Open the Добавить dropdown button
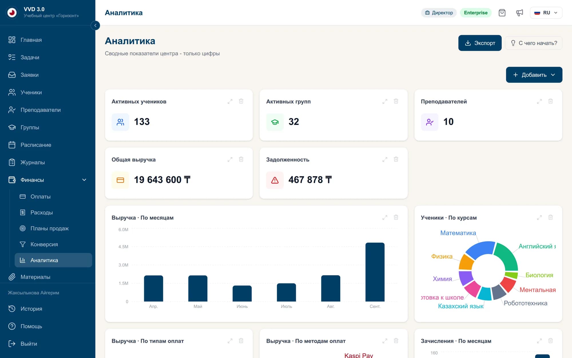The height and width of the screenshot is (358, 572). click(534, 75)
